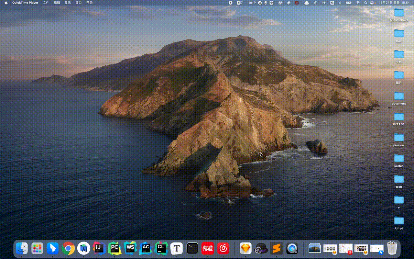
Task: Select the 互动房间 PaaS desktop folder
Action: coord(399,15)
